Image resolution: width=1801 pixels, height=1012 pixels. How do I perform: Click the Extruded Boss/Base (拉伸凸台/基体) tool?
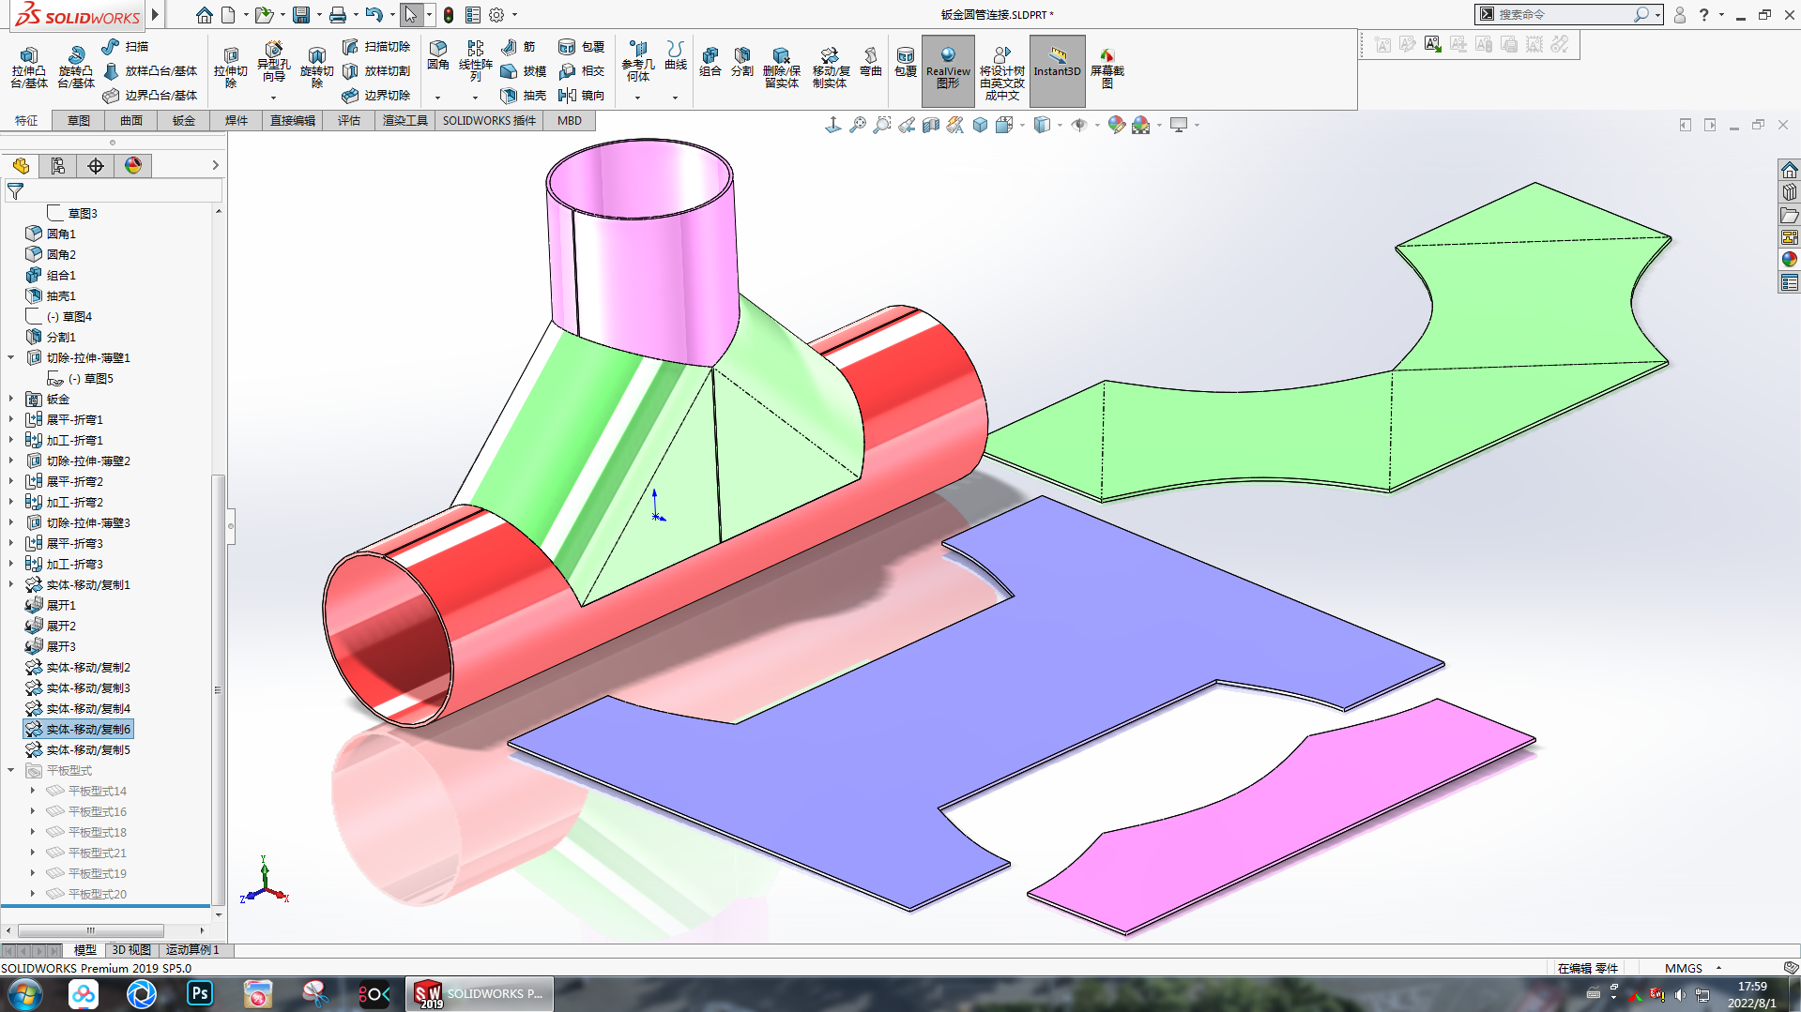(x=28, y=67)
